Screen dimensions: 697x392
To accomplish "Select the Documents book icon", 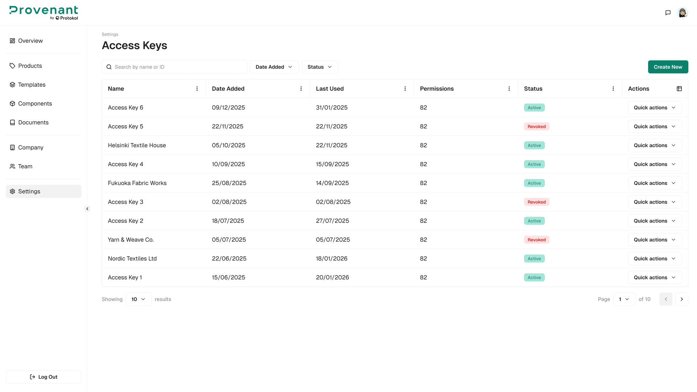I will pos(12,122).
